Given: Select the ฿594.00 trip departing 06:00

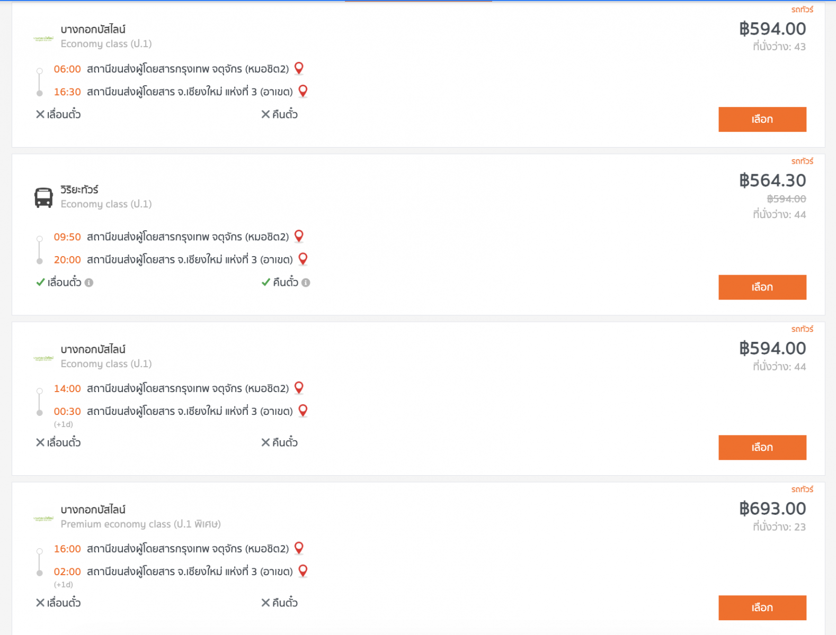Looking at the screenshot, I should point(762,120).
